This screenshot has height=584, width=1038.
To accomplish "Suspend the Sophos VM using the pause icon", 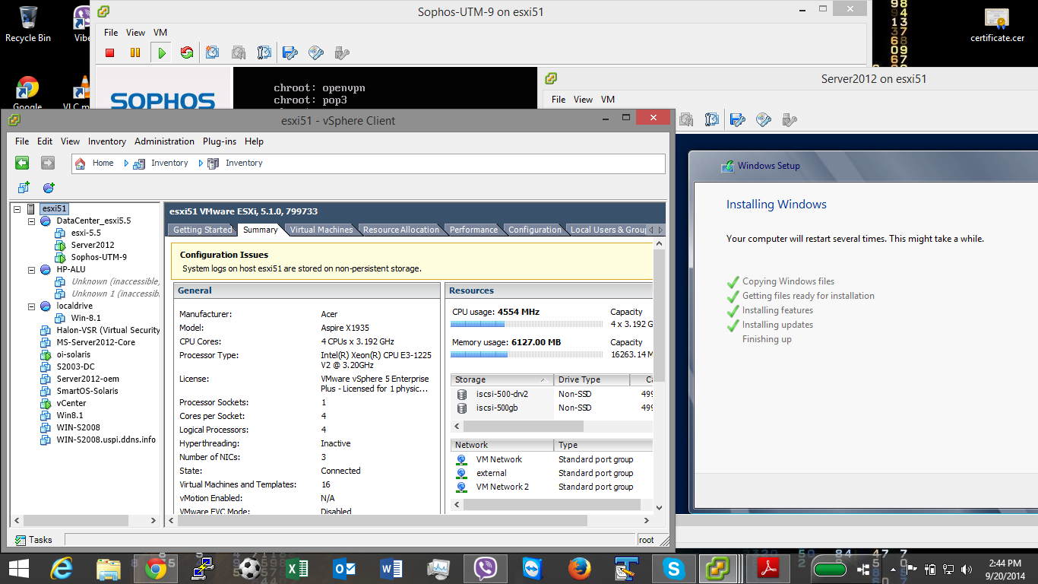I will click(135, 53).
